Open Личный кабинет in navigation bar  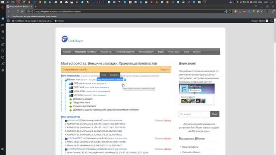[x=146, y=52]
